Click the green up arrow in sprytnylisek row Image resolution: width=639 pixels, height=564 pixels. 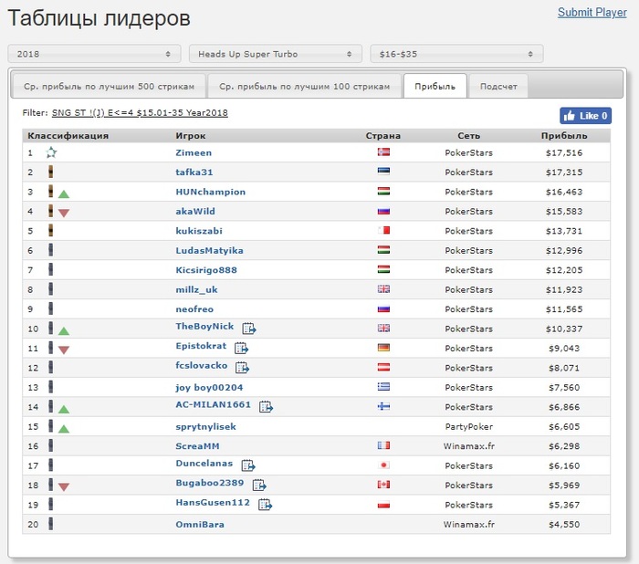[x=64, y=429]
